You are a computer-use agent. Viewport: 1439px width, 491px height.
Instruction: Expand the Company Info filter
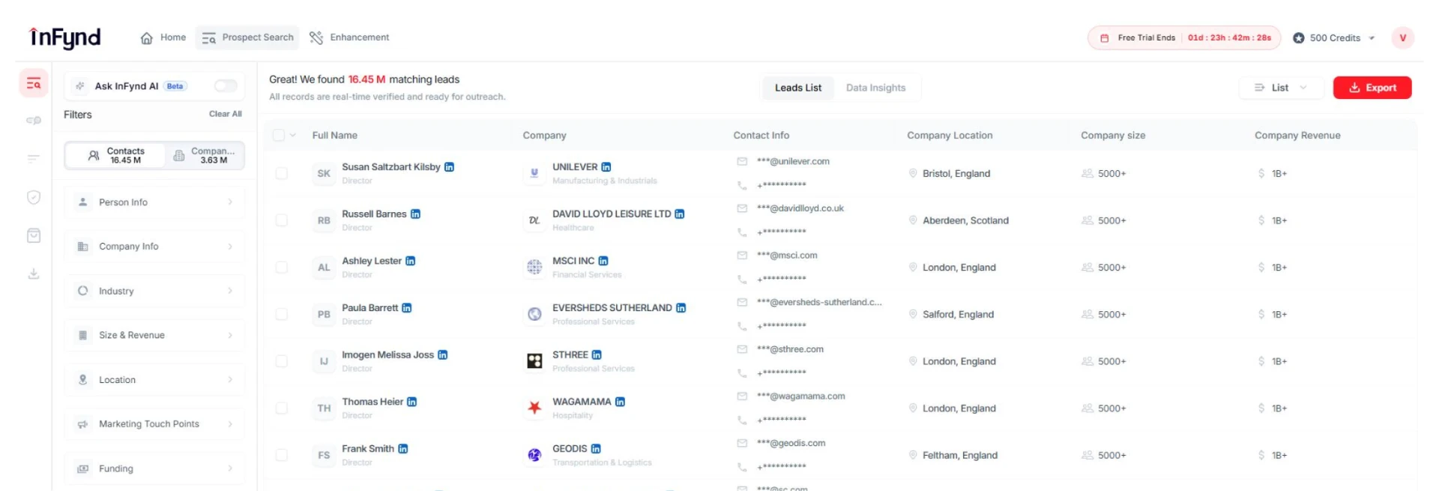(154, 247)
